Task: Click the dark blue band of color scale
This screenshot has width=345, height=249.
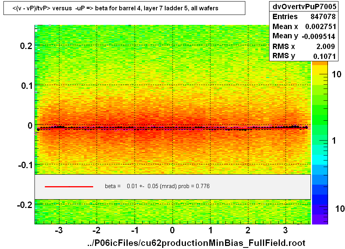Action: (x=320, y=200)
